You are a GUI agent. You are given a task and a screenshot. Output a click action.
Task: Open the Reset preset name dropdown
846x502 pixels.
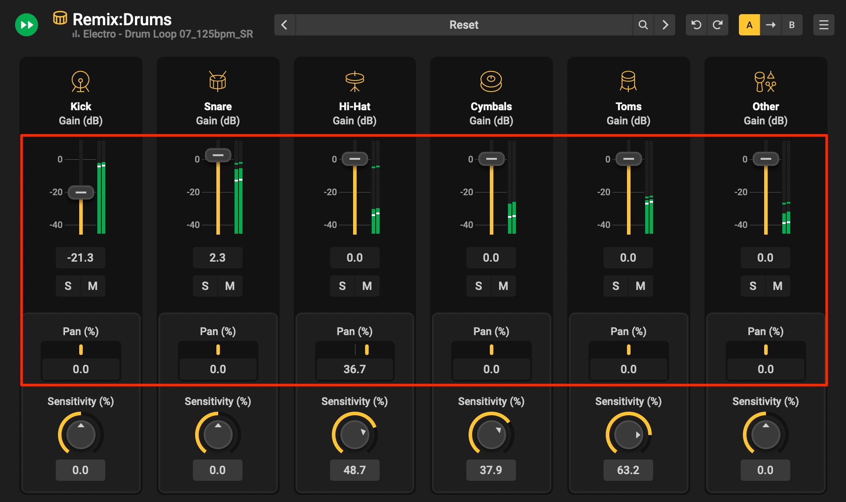(464, 25)
